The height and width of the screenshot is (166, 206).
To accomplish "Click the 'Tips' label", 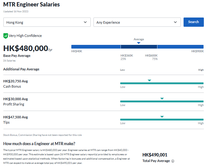I will (x=6, y=122).
